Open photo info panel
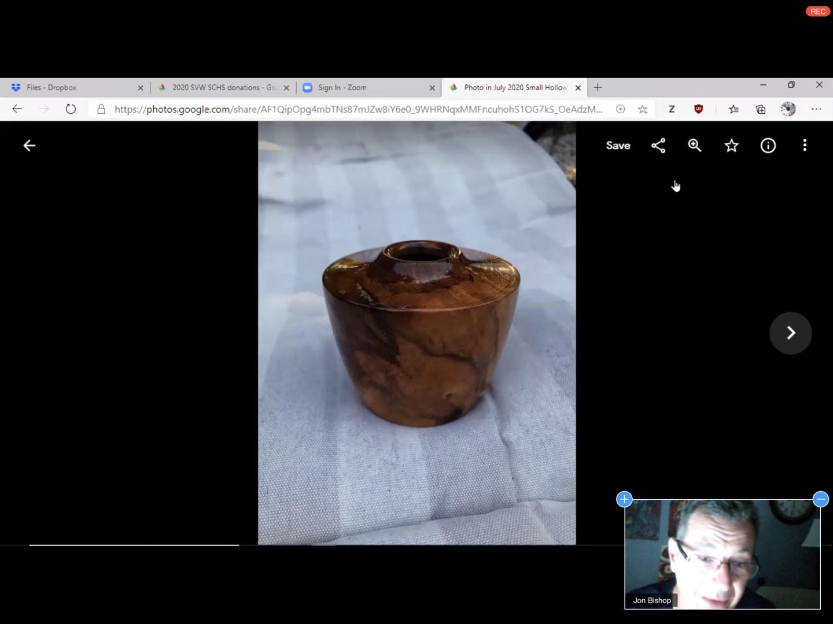The image size is (833, 624). 768,146
